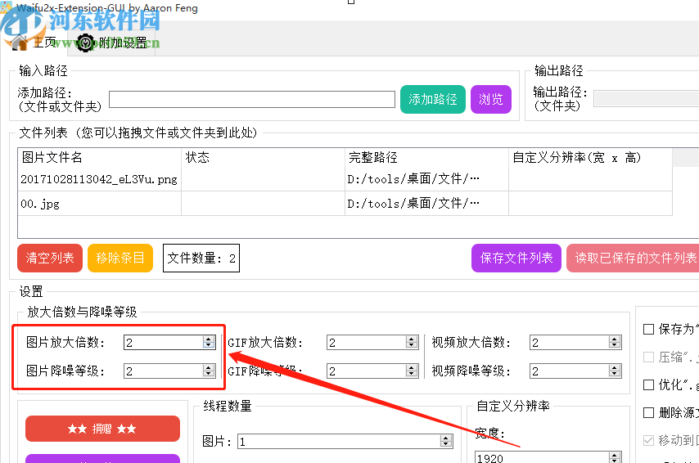Click the 状态 column header

pos(263,157)
